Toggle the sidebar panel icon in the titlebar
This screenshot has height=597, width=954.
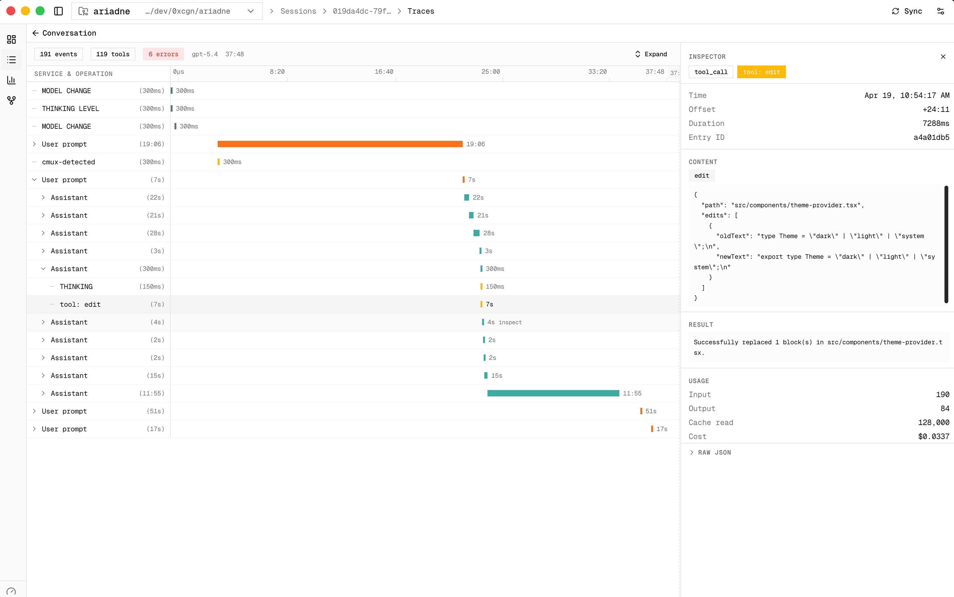click(58, 11)
